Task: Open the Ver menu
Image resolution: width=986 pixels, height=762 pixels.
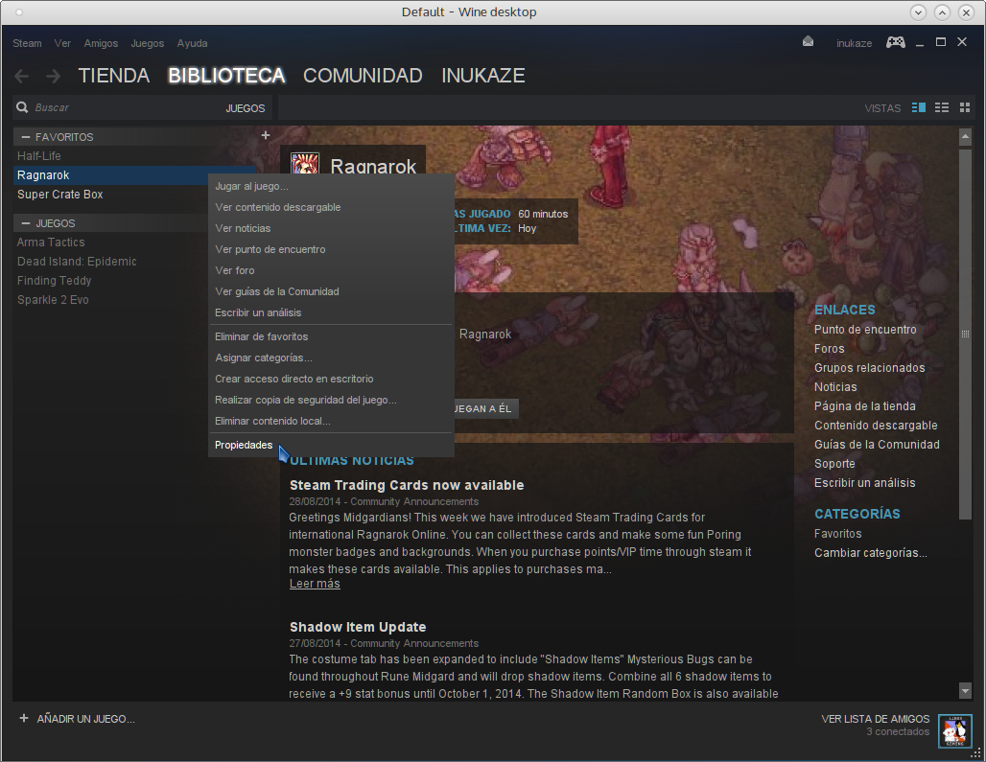Action: tap(62, 43)
